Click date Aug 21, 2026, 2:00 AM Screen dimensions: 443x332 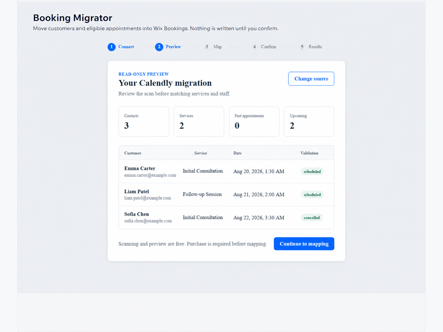coord(259,194)
